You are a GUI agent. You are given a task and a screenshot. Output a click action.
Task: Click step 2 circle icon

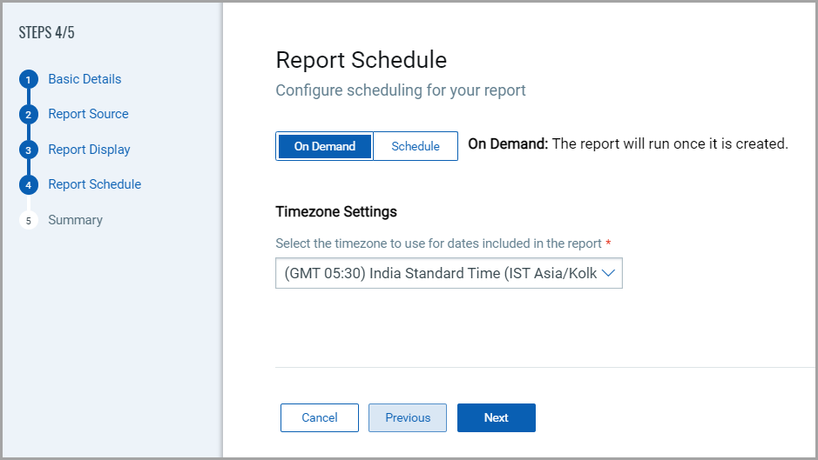pos(28,115)
